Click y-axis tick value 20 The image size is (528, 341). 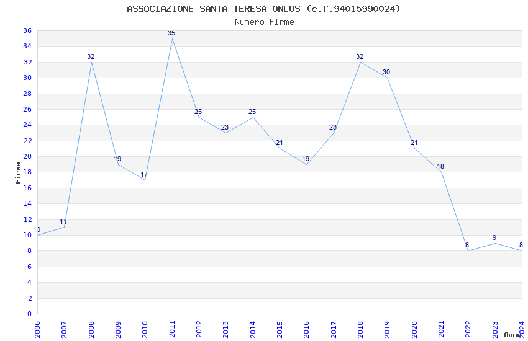tap(27, 157)
